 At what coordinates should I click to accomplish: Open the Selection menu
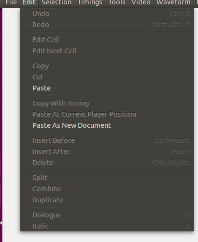tap(57, 2)
